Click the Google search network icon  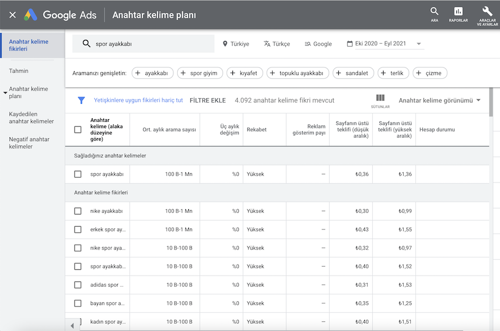pos(307,44)
